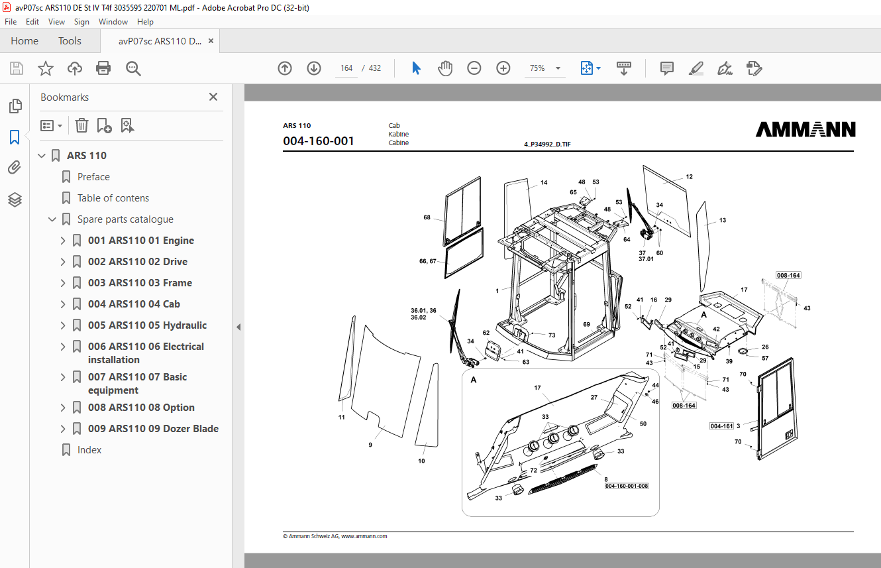Collapse the ARS 110 root bookmark
This screenshot has width=881, height=568.
tap(42, 156)
